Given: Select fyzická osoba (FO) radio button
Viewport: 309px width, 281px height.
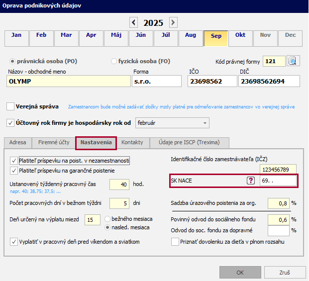Looking at the screenshot, I should pos(114,62).
